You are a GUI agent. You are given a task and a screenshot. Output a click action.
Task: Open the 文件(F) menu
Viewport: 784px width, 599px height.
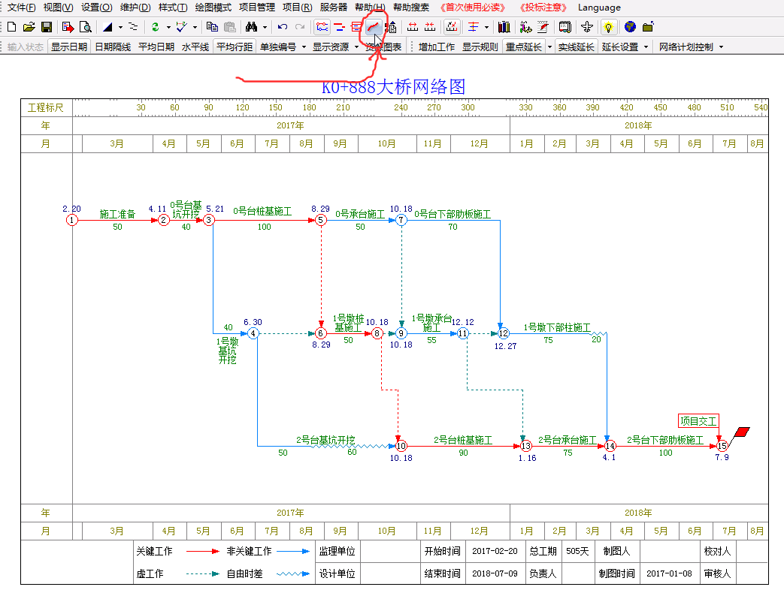(22, 8)
